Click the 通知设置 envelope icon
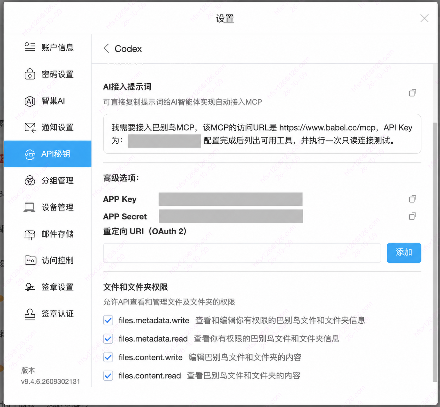 [30, 127]
